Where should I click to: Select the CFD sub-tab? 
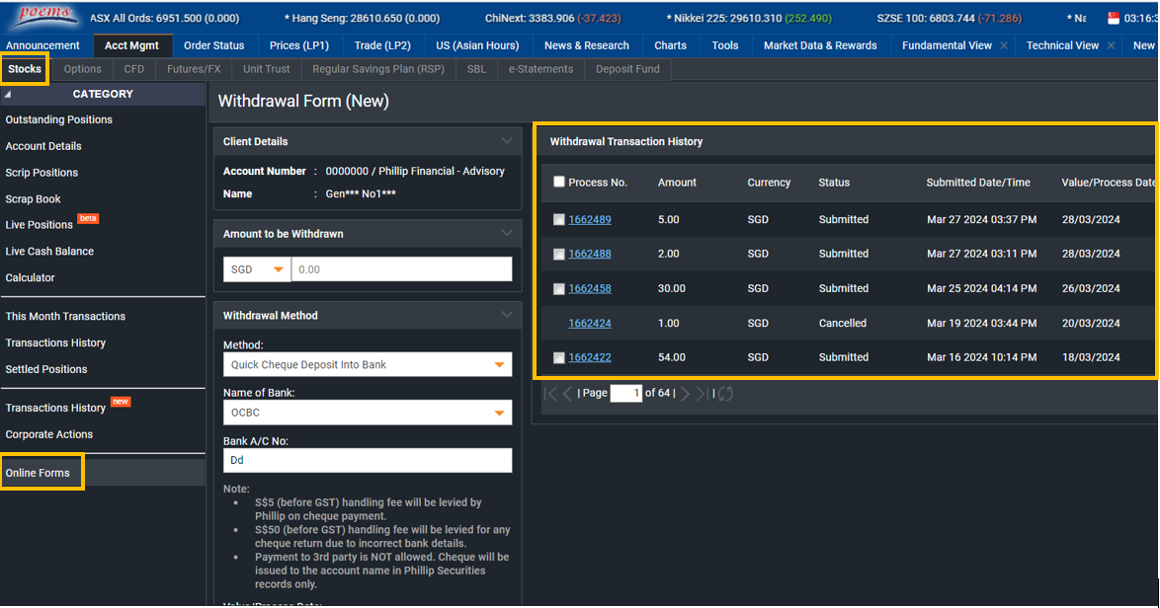134,69
